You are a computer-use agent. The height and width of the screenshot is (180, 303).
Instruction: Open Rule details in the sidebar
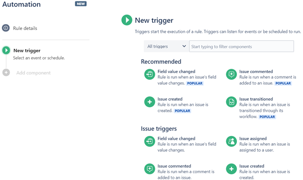point(25,28)
